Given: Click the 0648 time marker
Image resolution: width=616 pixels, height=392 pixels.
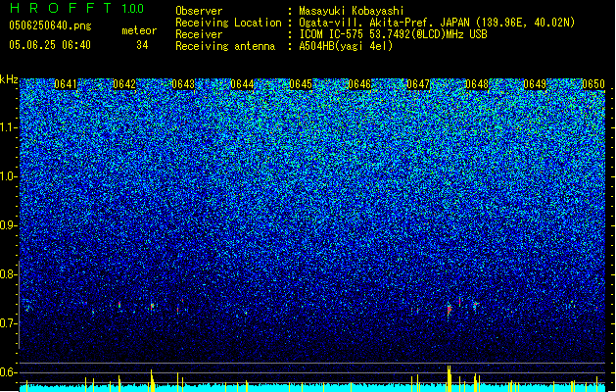Looking at the screenshot, I should click(x=477, y=84).
